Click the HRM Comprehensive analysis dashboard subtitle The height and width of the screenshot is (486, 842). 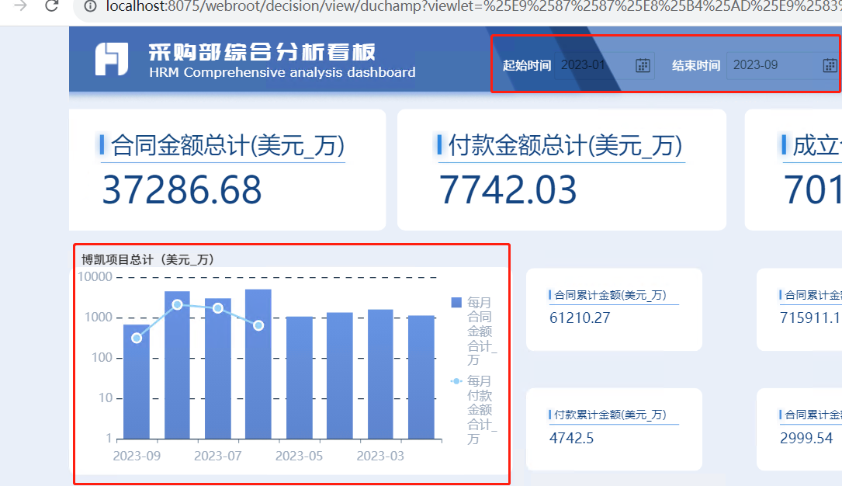(x=282, y=72)
